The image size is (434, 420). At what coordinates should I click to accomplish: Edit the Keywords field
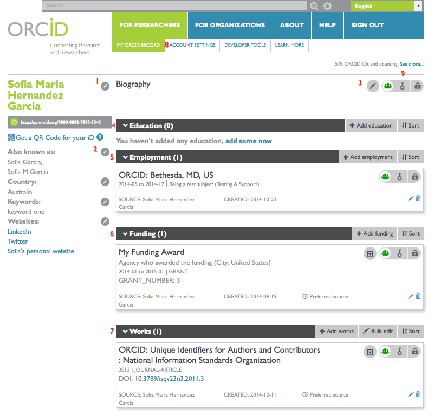(105, 202)
